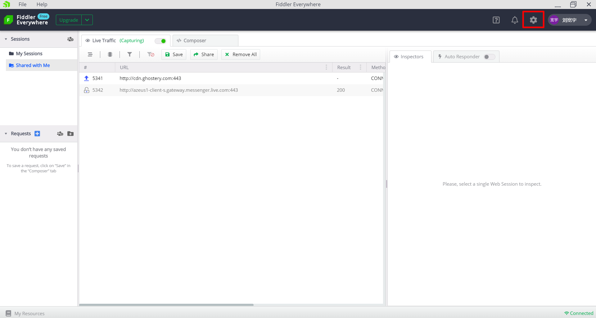This screenshot has width=596, height=318.
Task: Click the lock icon of session 5342
Action: tap(87, 90)
